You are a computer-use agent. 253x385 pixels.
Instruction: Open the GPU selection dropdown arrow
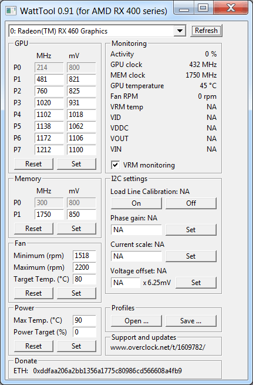[180, 31]
